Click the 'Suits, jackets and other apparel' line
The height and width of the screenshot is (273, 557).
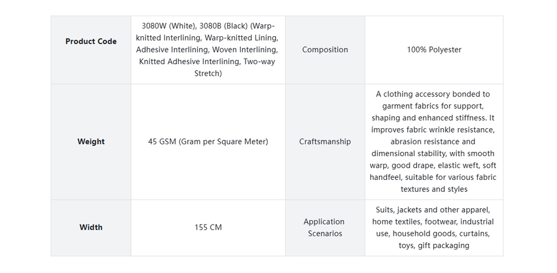point(433,210)
